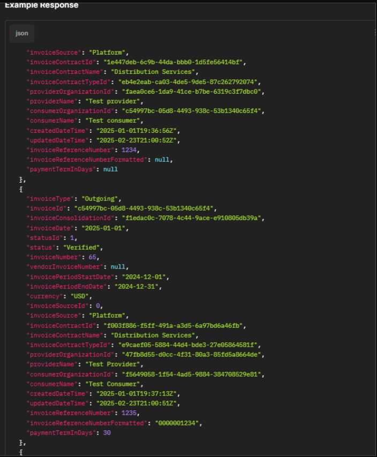Click the "Outgoing" value

click(x=100, y=199)
